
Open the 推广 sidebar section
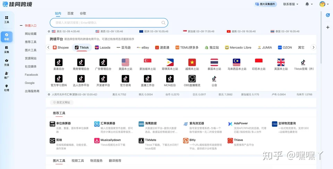tap(7, 75)
